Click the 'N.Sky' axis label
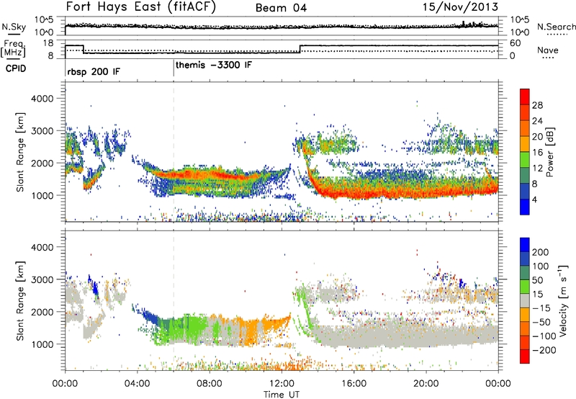This screenshot has height=399, width=576. click(14, 27)
